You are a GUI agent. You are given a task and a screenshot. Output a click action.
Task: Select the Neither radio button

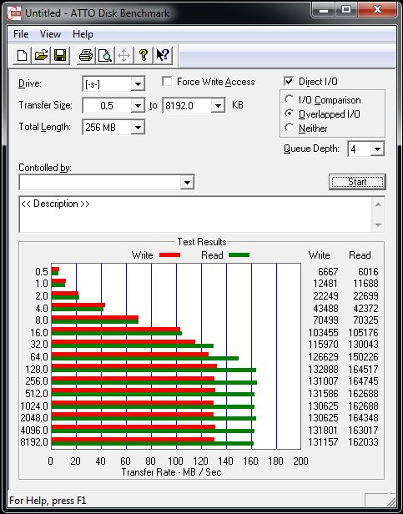click(x=290, y=128)
